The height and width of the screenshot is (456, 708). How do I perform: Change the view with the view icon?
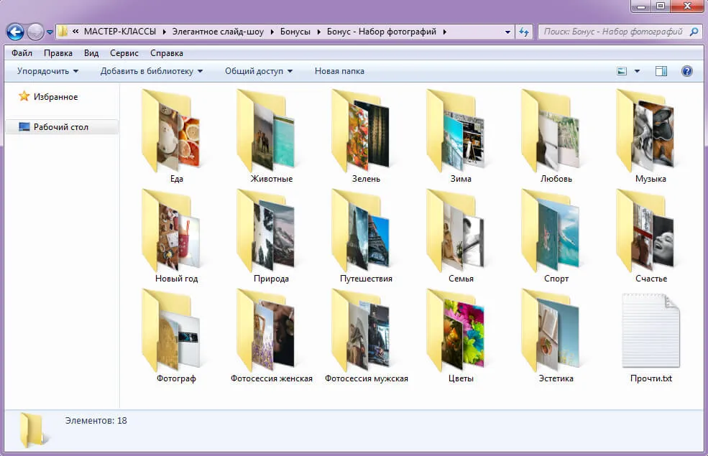point(622,71)
